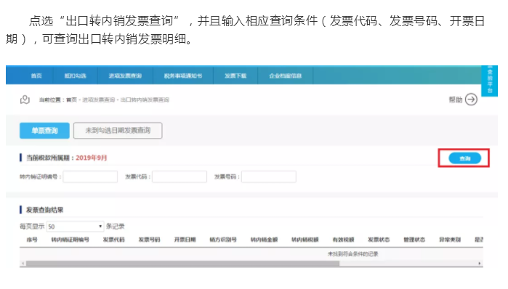The width and height of the screenshot is (508, 289).
Task: Open the 发票下载 menu
Action: coord(235,76)
